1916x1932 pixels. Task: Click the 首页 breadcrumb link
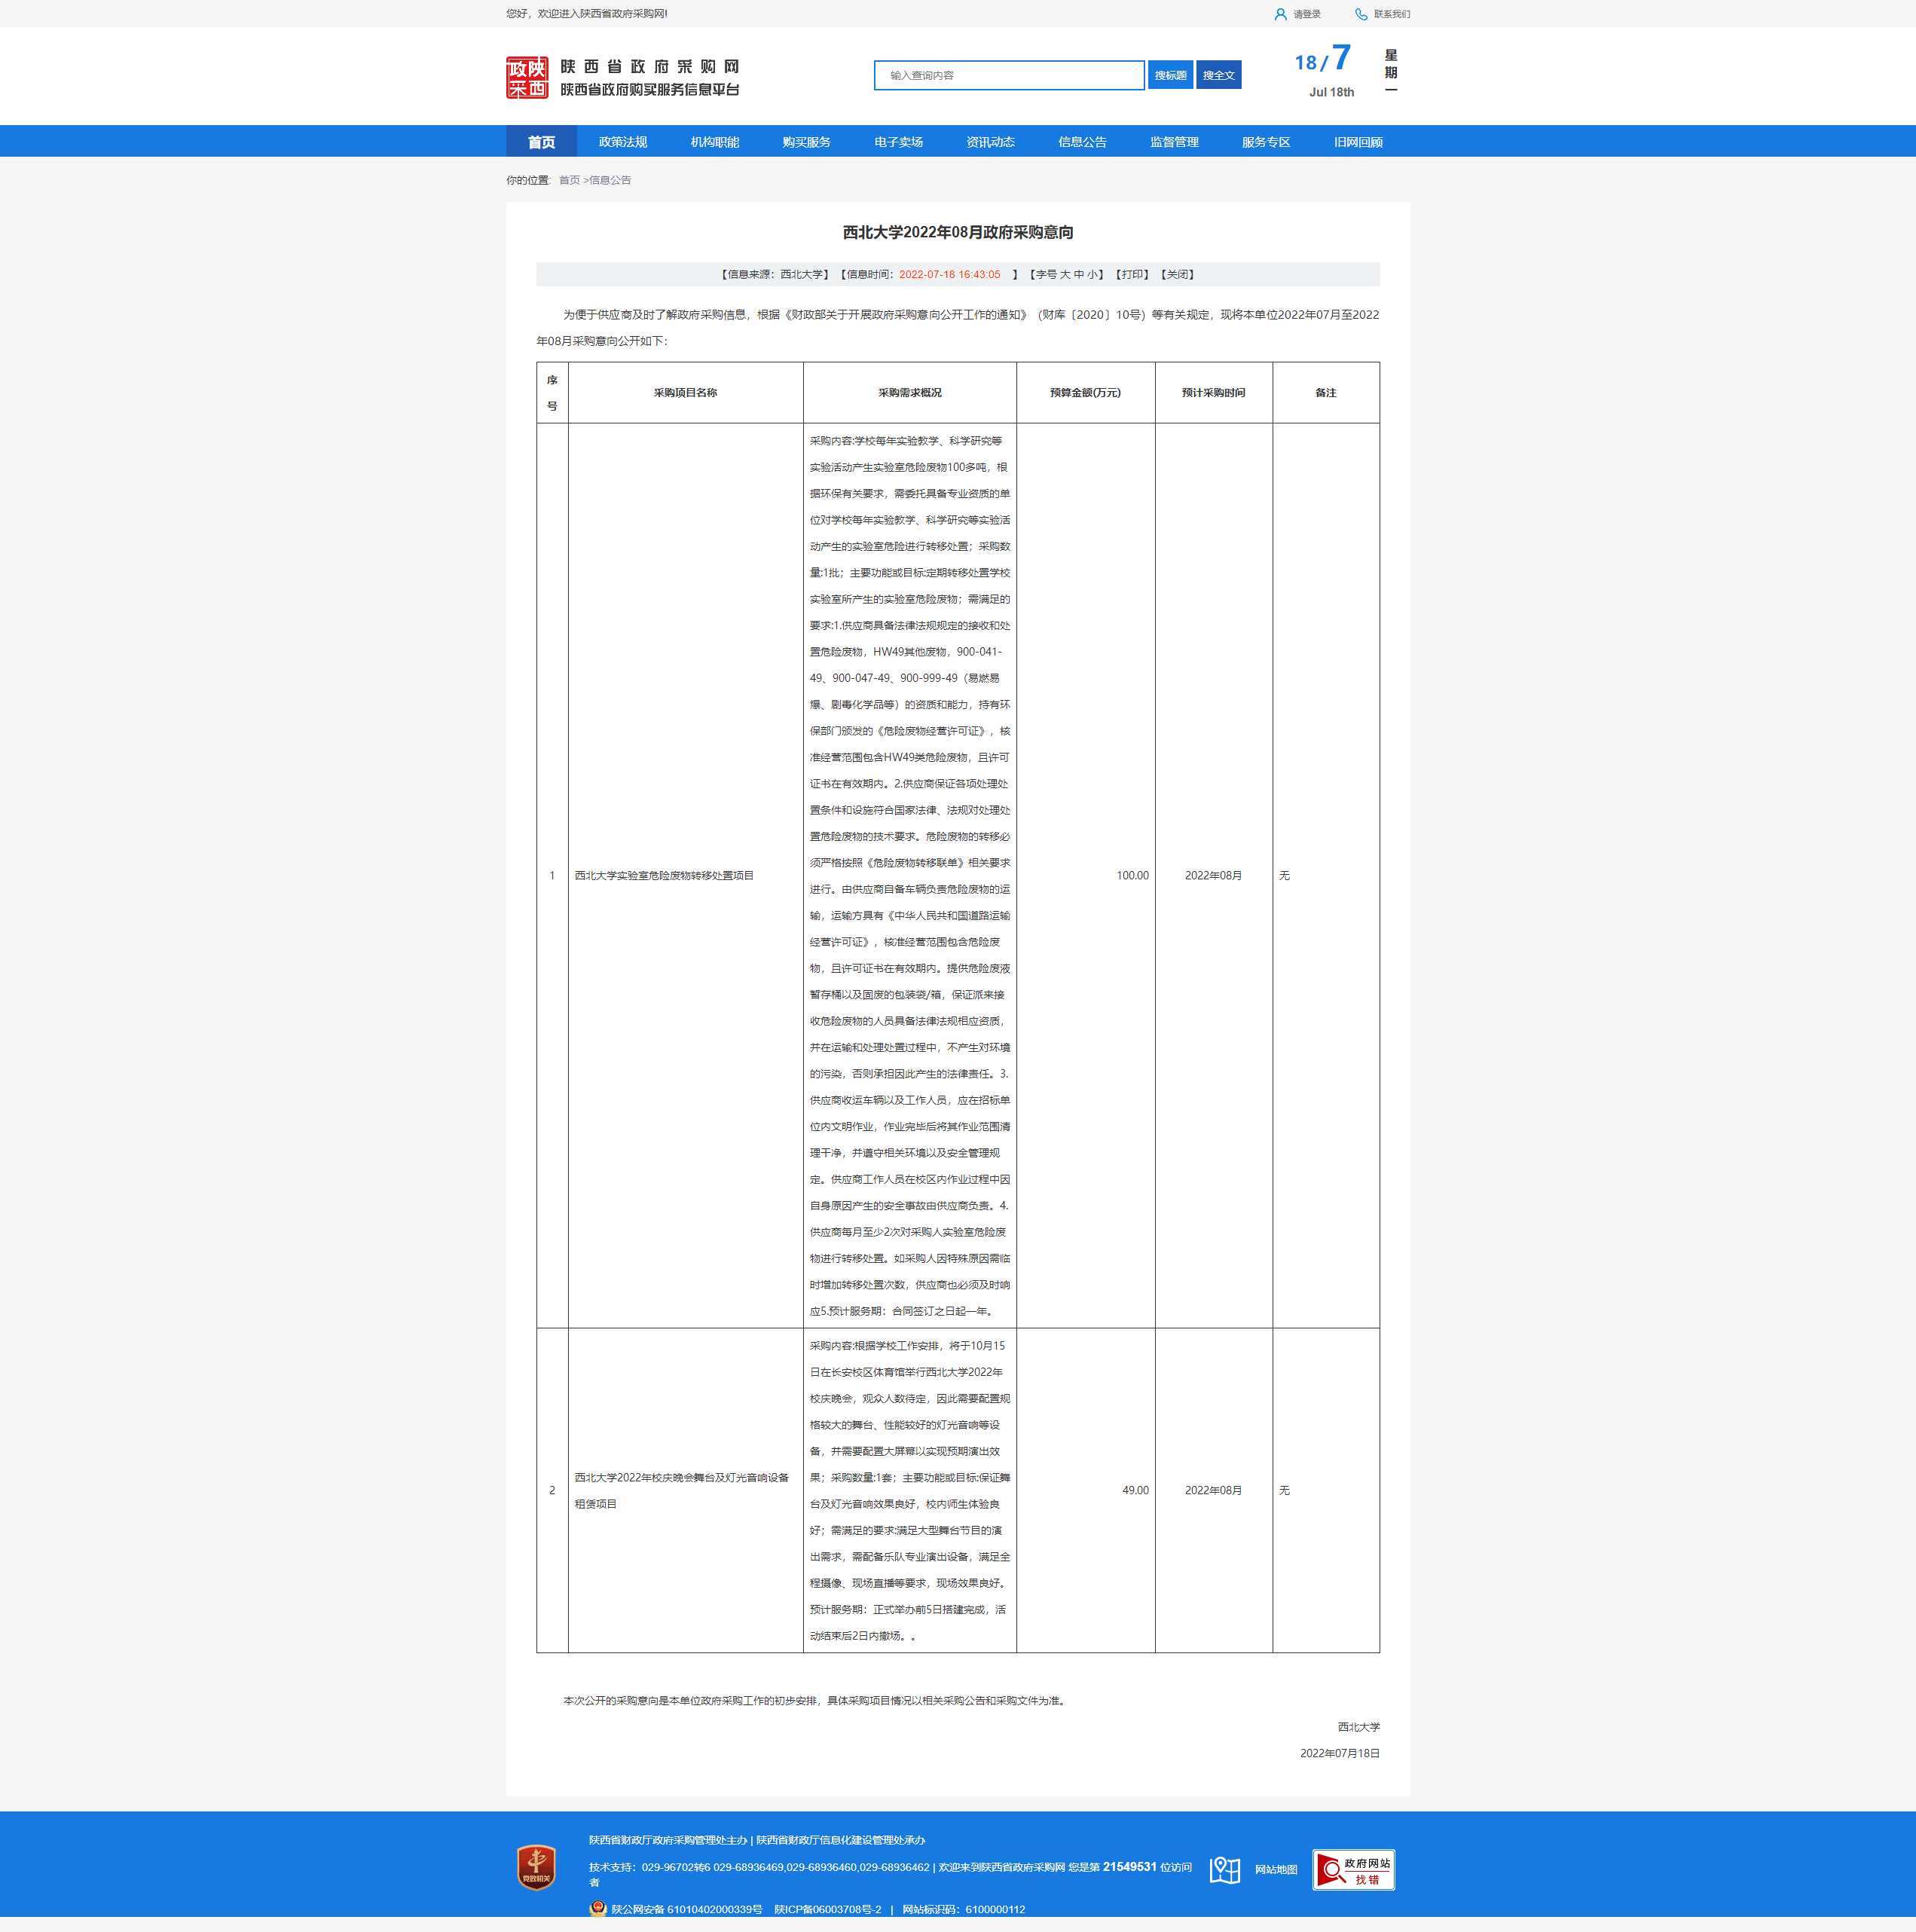569,180
